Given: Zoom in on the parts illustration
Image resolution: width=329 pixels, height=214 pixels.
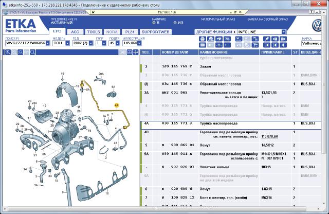Looking at the screenshot, I should pos(8,52).
